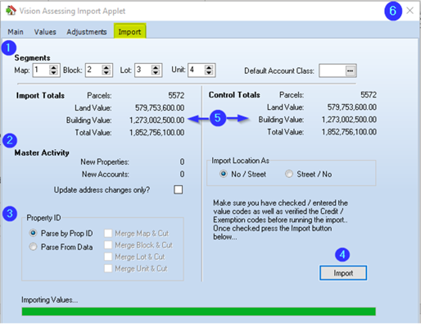Viewport: 421px width, 324px height.
Task: Click the Lot segment input field
Action: (x=143, y=70)
